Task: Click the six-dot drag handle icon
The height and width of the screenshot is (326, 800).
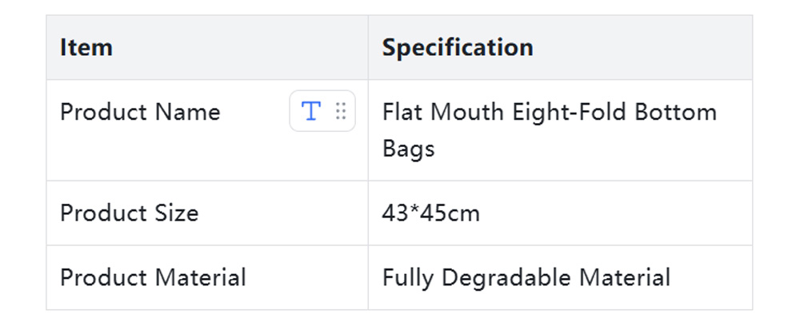Action: (x=341, y=111)
